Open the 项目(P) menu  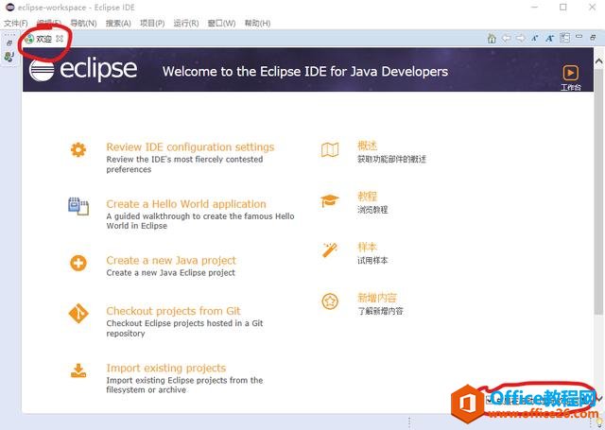tap(152, 23)
